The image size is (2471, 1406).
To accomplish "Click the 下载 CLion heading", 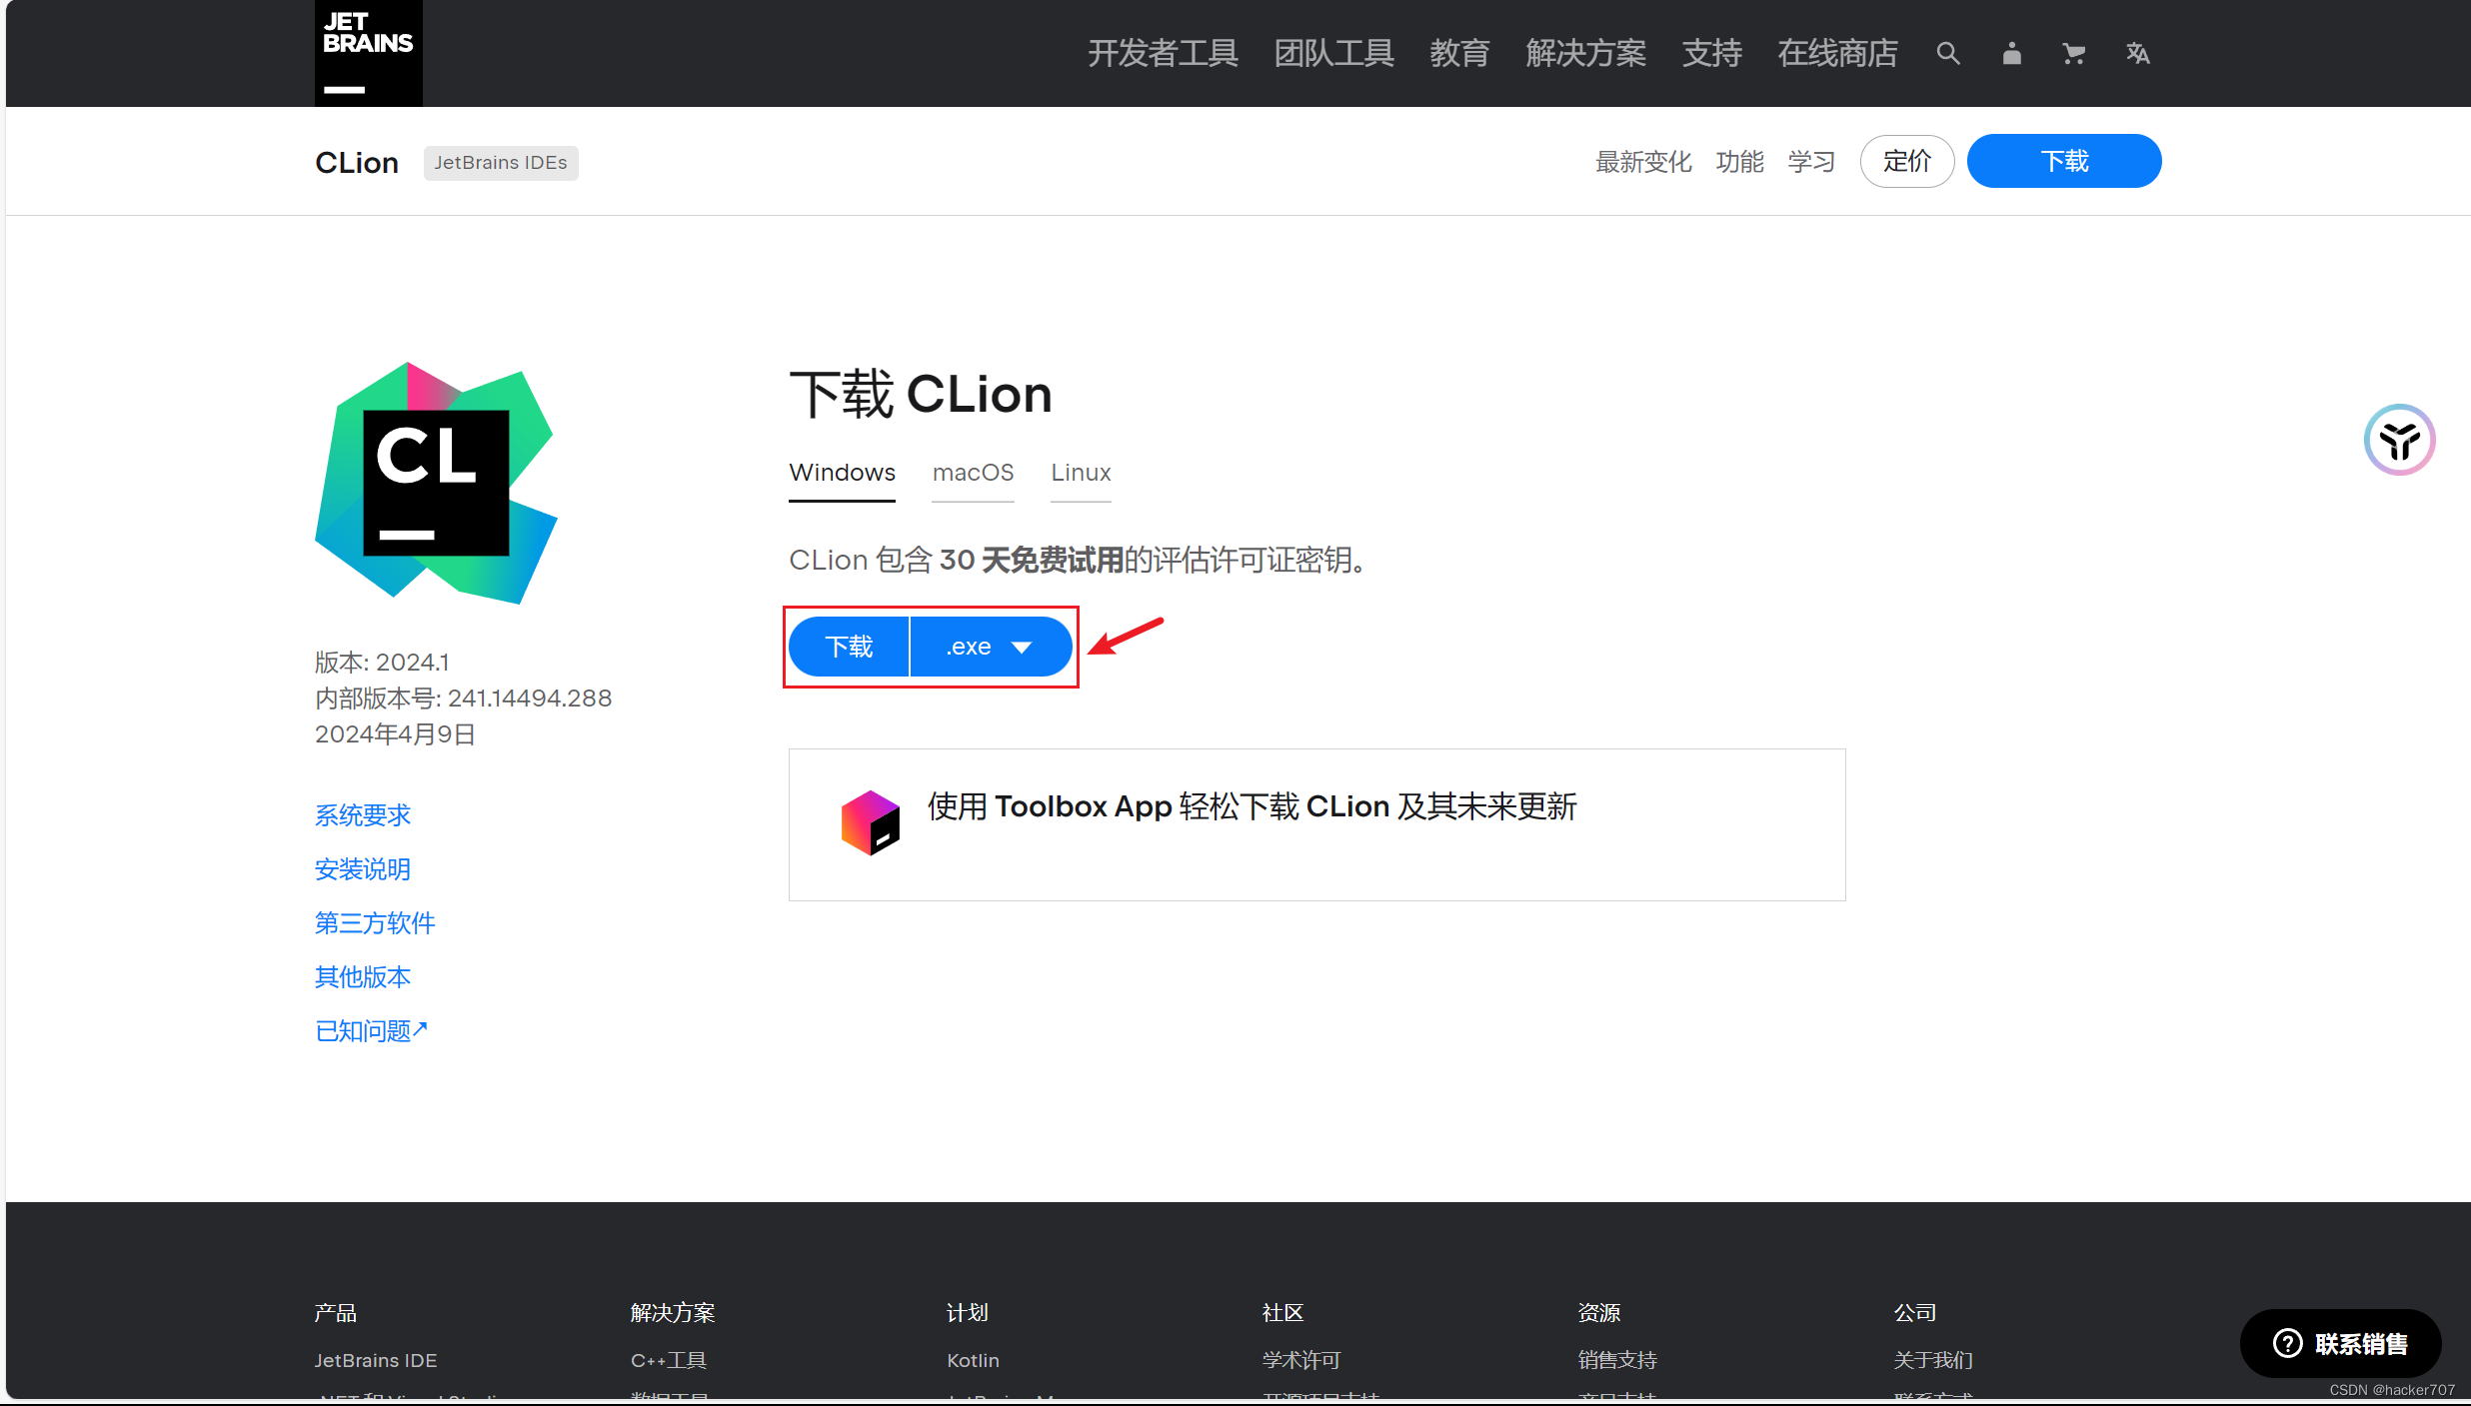I will [x=921, y=394].
